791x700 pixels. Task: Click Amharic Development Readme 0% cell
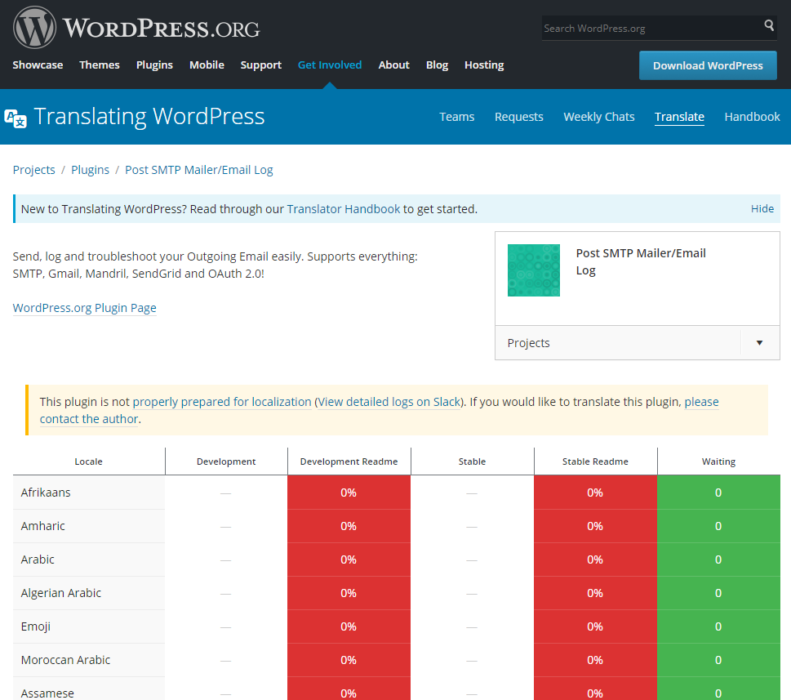coord(349,526)
